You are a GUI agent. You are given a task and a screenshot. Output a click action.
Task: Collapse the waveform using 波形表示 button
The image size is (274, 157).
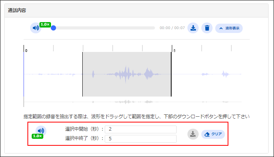tap(229, 28)
